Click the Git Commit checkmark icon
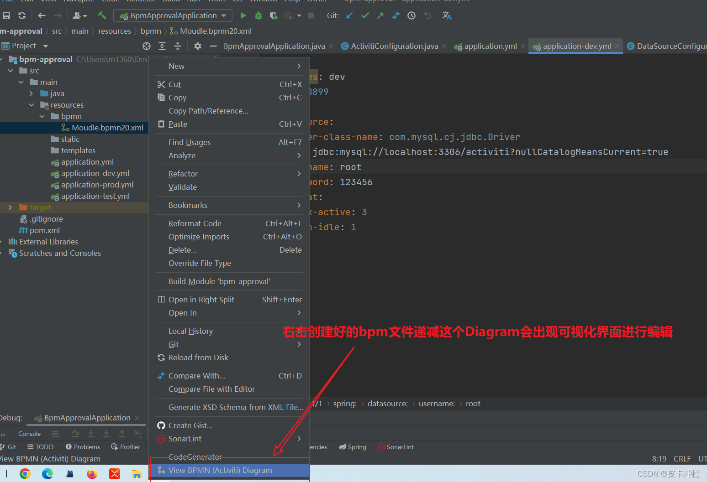The width and height of the screenshot is (707, 482). pyautogui.click(x=365, y=16)
